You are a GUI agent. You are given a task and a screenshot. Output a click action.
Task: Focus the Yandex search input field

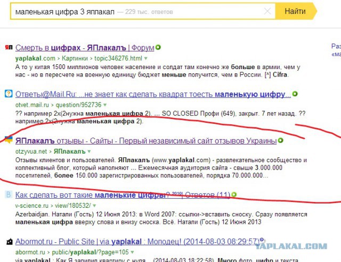pyautogui.click(x=143, y=11)
